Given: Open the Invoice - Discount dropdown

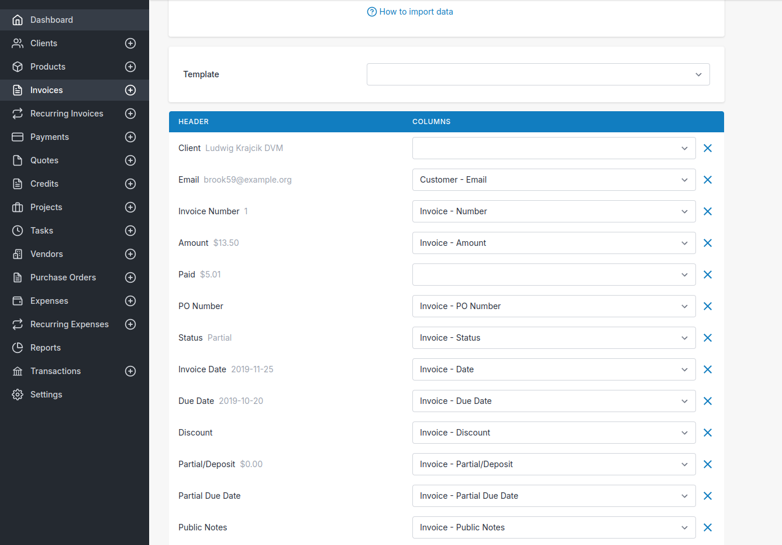Looking at the screenshot, I should tap(553, 433).
